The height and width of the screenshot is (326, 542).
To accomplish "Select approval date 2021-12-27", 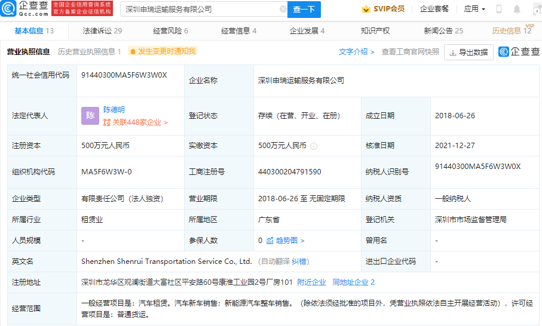I will pyautogui.click(x=455, y=146).
